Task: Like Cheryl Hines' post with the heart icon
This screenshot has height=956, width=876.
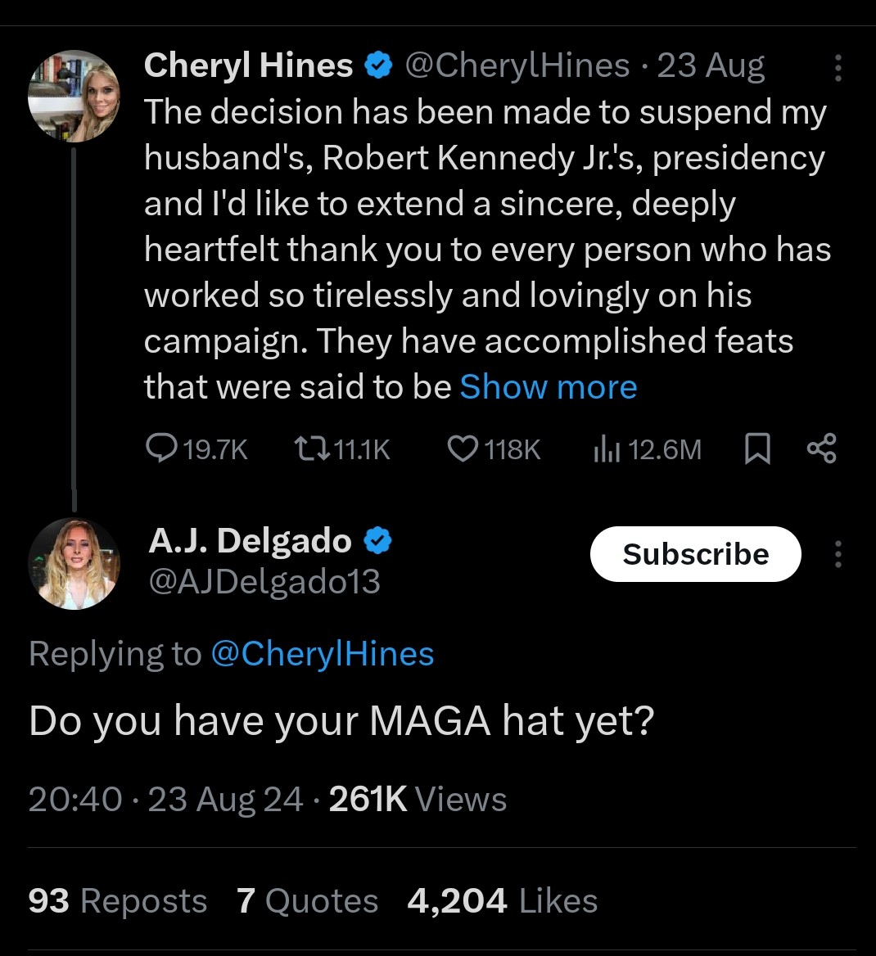Action: coord(463,449)
